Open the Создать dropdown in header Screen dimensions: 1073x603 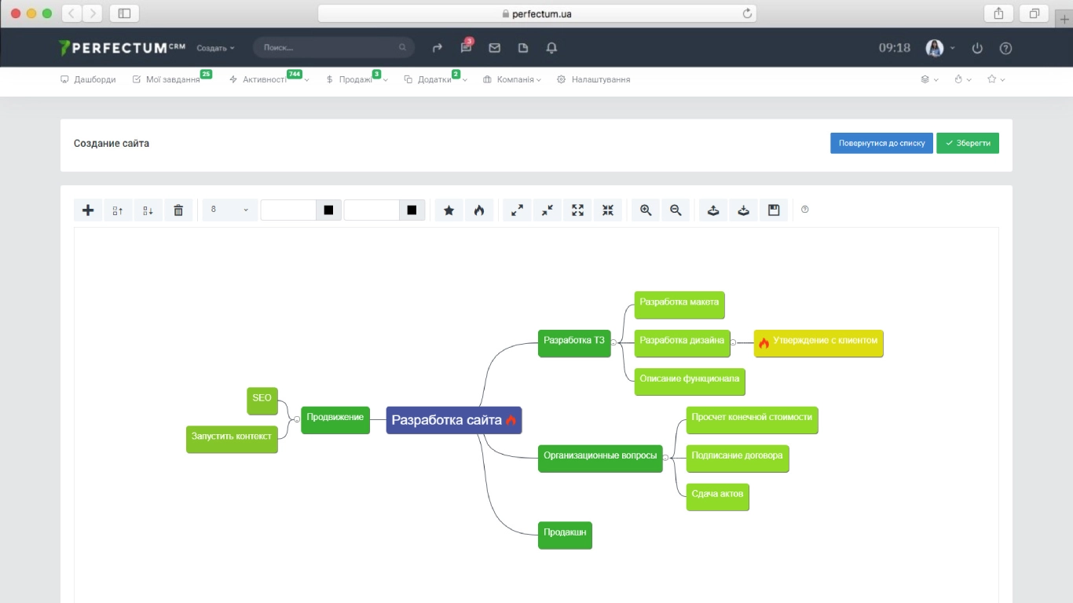point(215,48)
